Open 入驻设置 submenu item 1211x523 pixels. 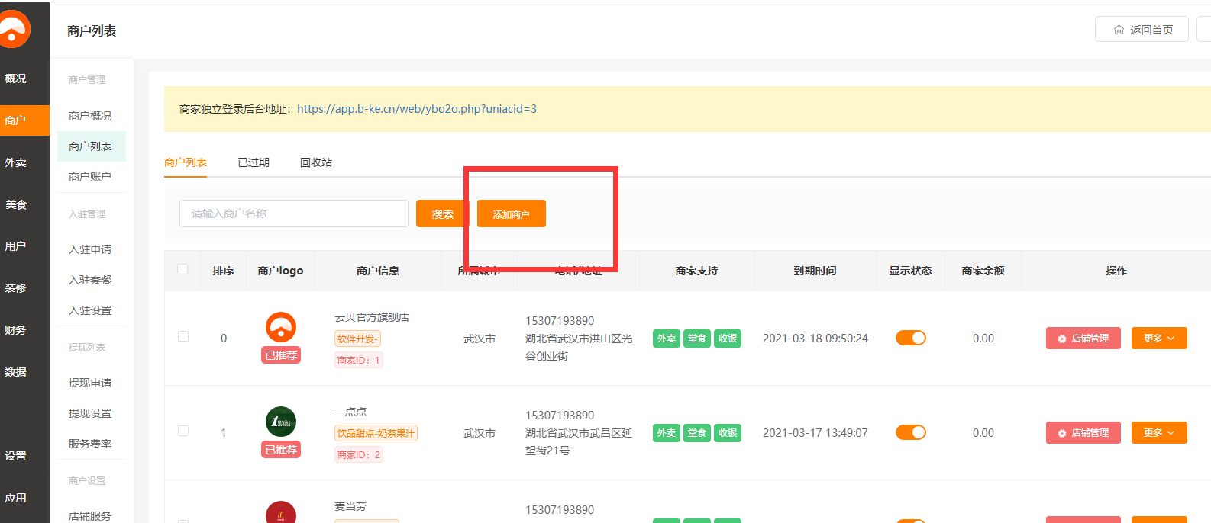[x=90, y=310]
